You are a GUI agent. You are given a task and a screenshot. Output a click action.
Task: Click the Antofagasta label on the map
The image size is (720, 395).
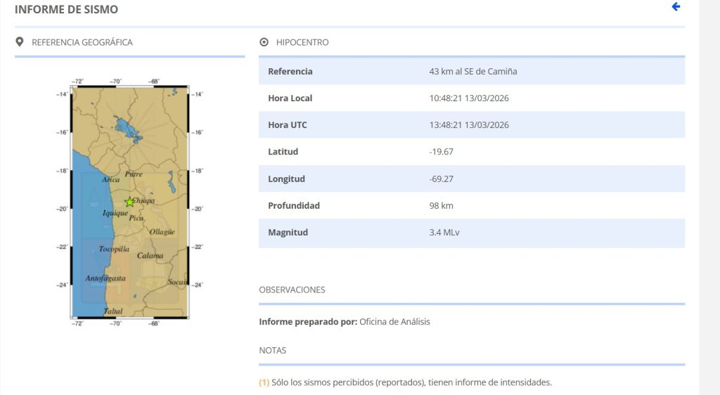[x=105, y=278]
